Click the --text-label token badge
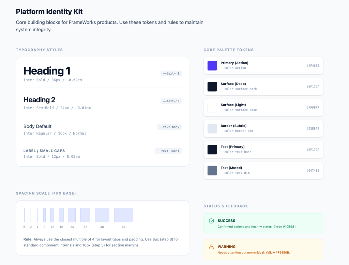The width and height of the screenshot is (349, 265). click(168, 151)
